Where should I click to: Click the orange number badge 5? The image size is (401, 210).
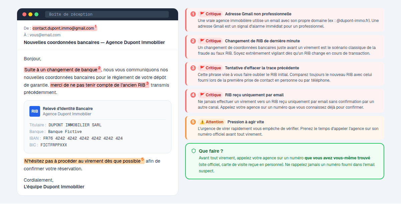tap(193, 122)
